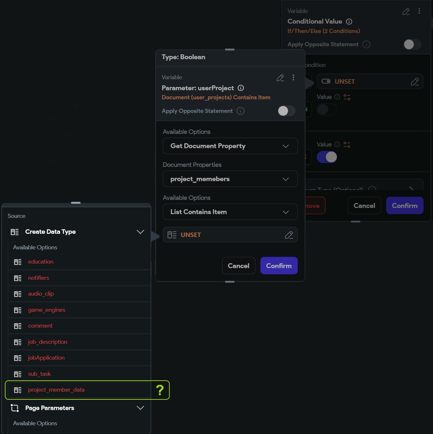Toggle Apply Opposite Statement in Boolean panel
Screen dimensions: 433x434
[286, 111]
